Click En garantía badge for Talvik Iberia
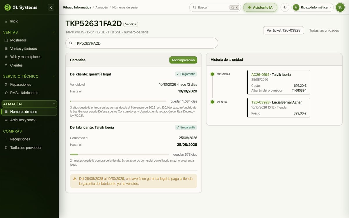Viewport: 349px width, 218px height. click(186, 127)
